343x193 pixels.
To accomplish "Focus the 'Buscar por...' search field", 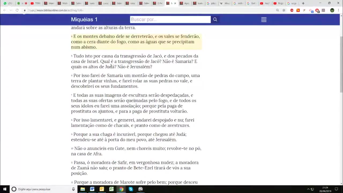I will pyautogui.click(x=170, y=20).
